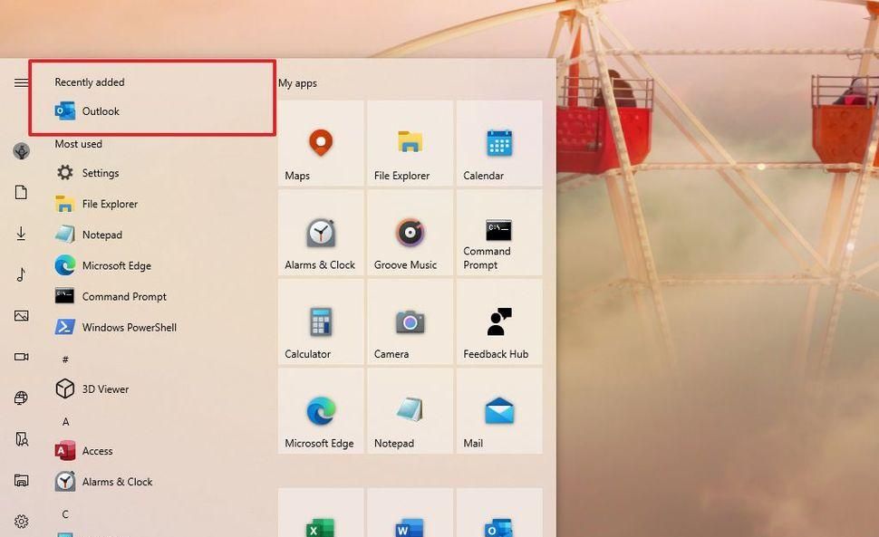Open the Maps app tile
This screenshot has width=879, height=537.
320,145
